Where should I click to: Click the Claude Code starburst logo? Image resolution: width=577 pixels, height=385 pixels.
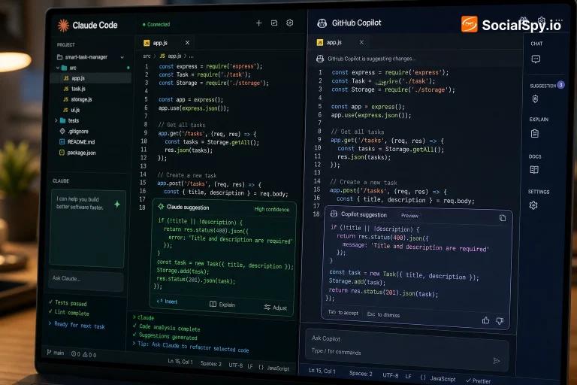click(x=63, y=25)
